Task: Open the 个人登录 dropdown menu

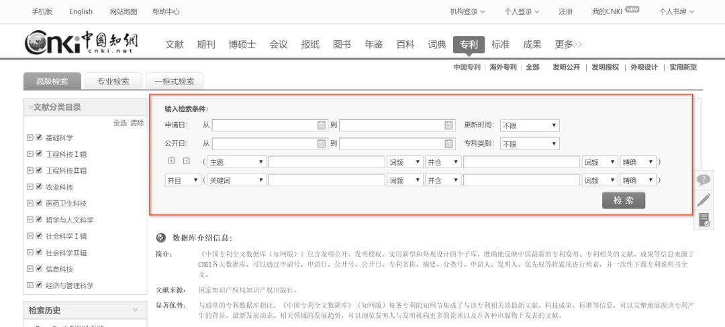Action: pyautogui.click(x=522, y=11)
